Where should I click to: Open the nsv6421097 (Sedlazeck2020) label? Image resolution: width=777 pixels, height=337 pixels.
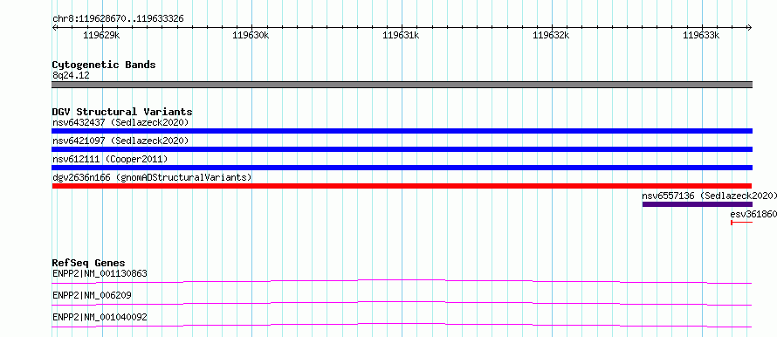pos(120,141)
